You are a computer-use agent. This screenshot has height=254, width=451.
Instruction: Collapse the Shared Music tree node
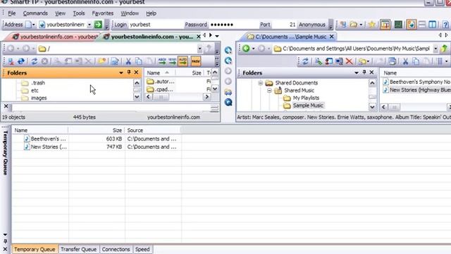(269, 90)
